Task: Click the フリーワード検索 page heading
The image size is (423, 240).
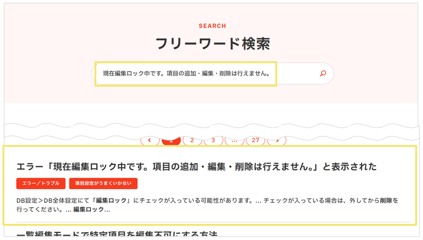Action: (x=212, y=44)
